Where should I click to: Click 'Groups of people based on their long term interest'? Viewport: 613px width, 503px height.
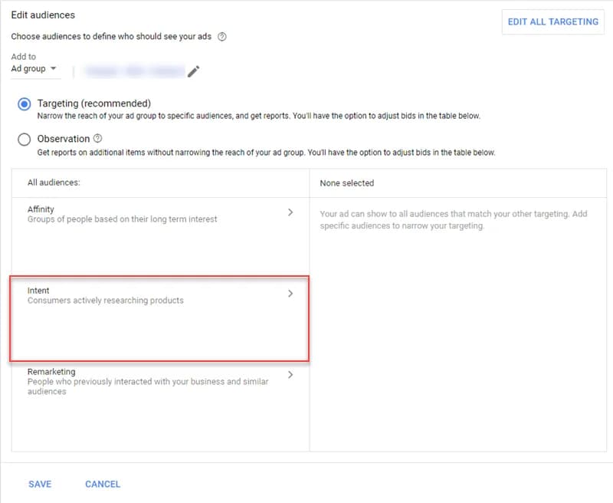pos(122,219)
